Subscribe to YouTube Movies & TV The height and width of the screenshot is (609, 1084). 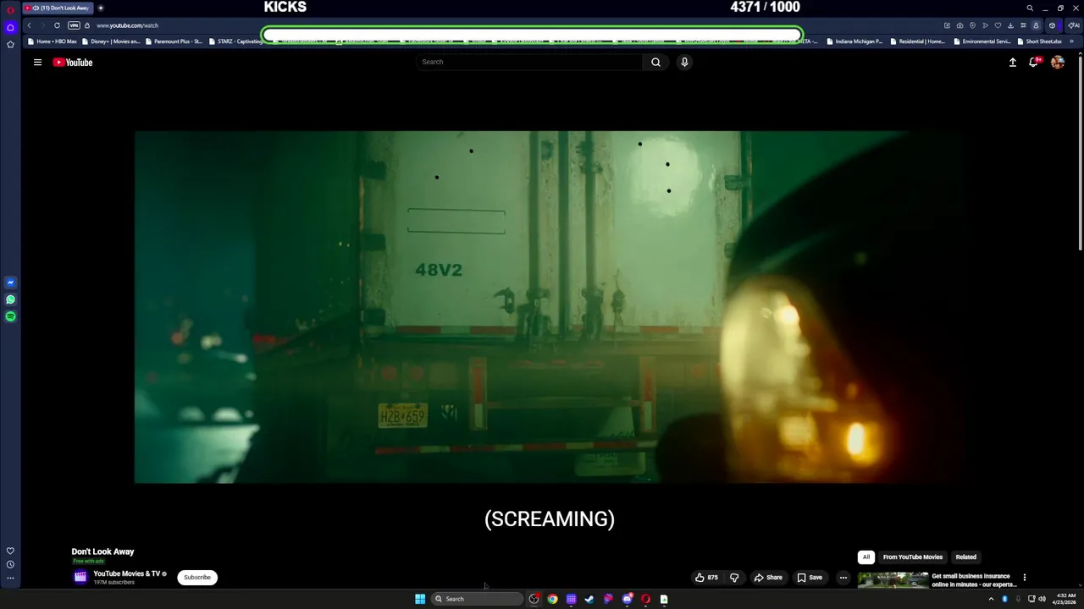pyautogui.click(x=197, y=578)
